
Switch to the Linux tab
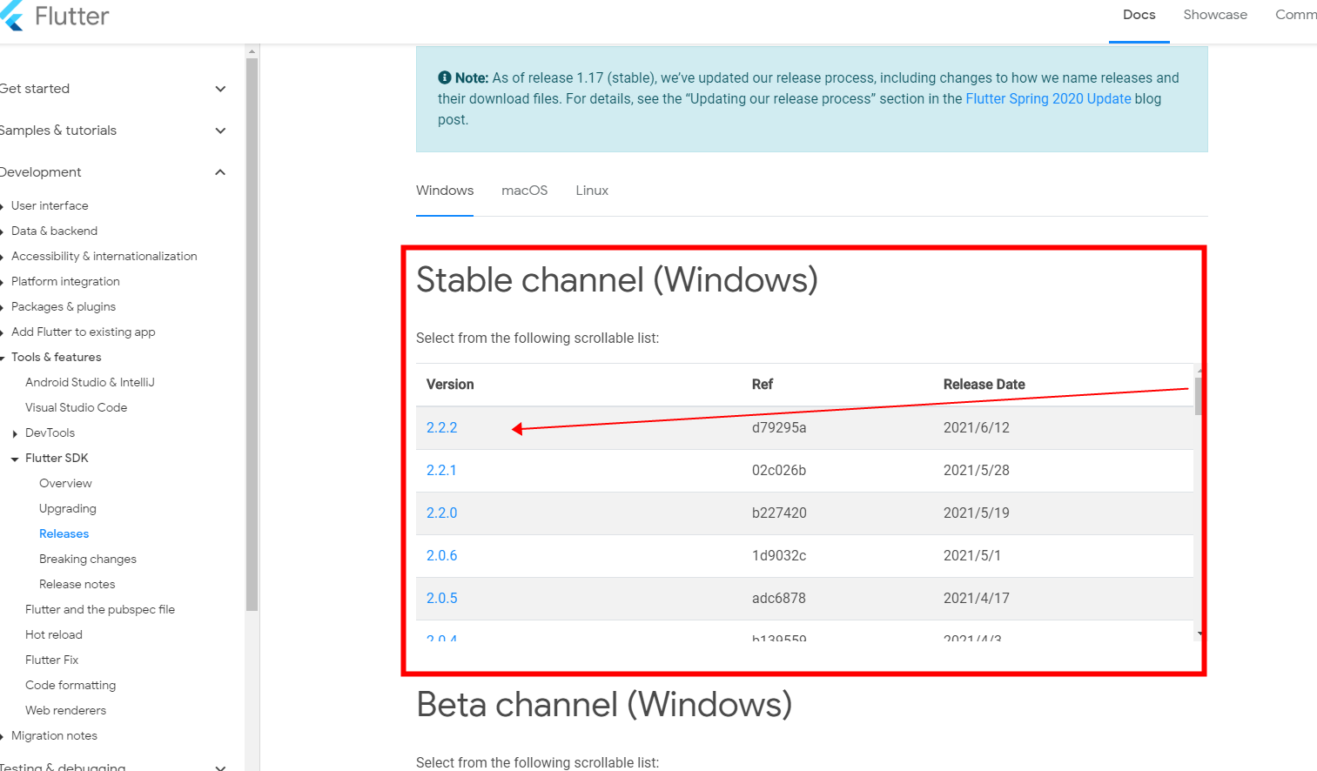pos(592,191)
